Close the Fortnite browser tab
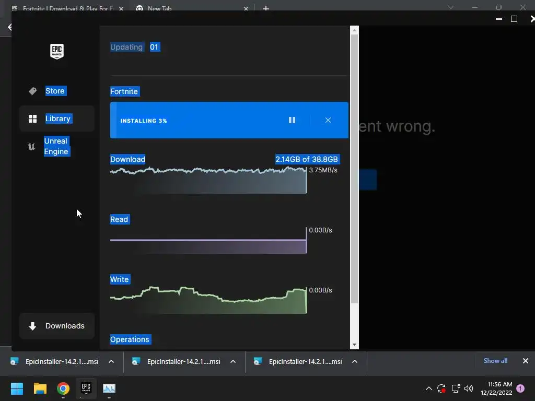 pos(121,8)
